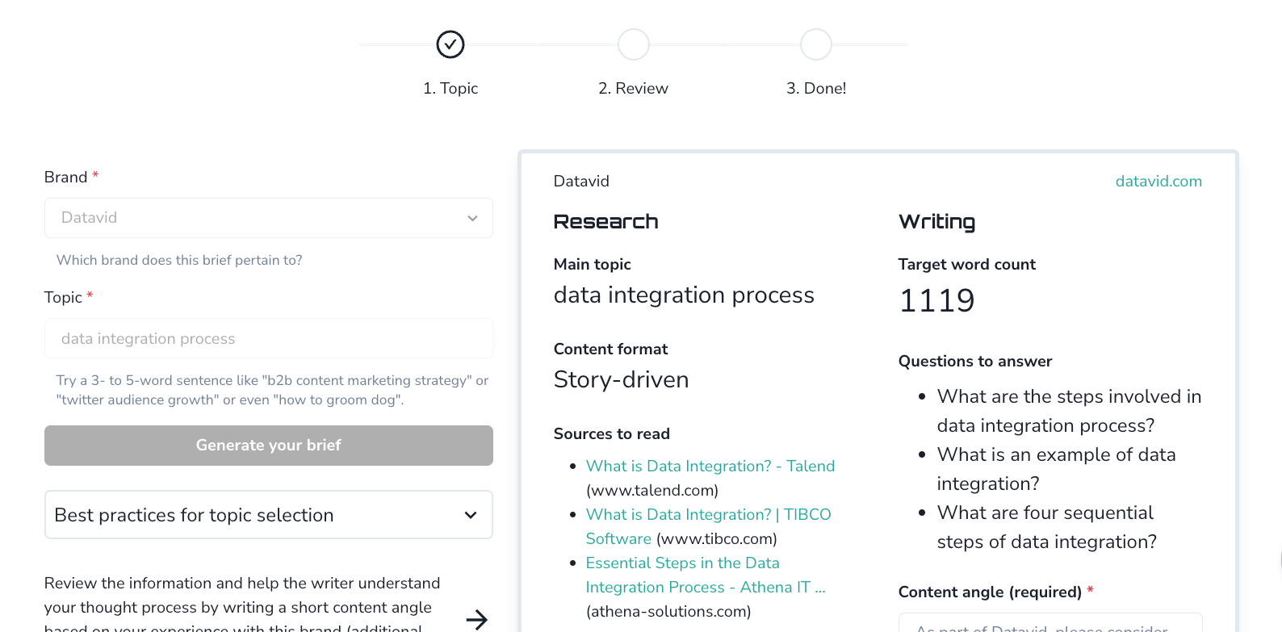Select the 3. Done! step label
Viewport: 1282px width, 632px height.
click(x=816, y=88)
